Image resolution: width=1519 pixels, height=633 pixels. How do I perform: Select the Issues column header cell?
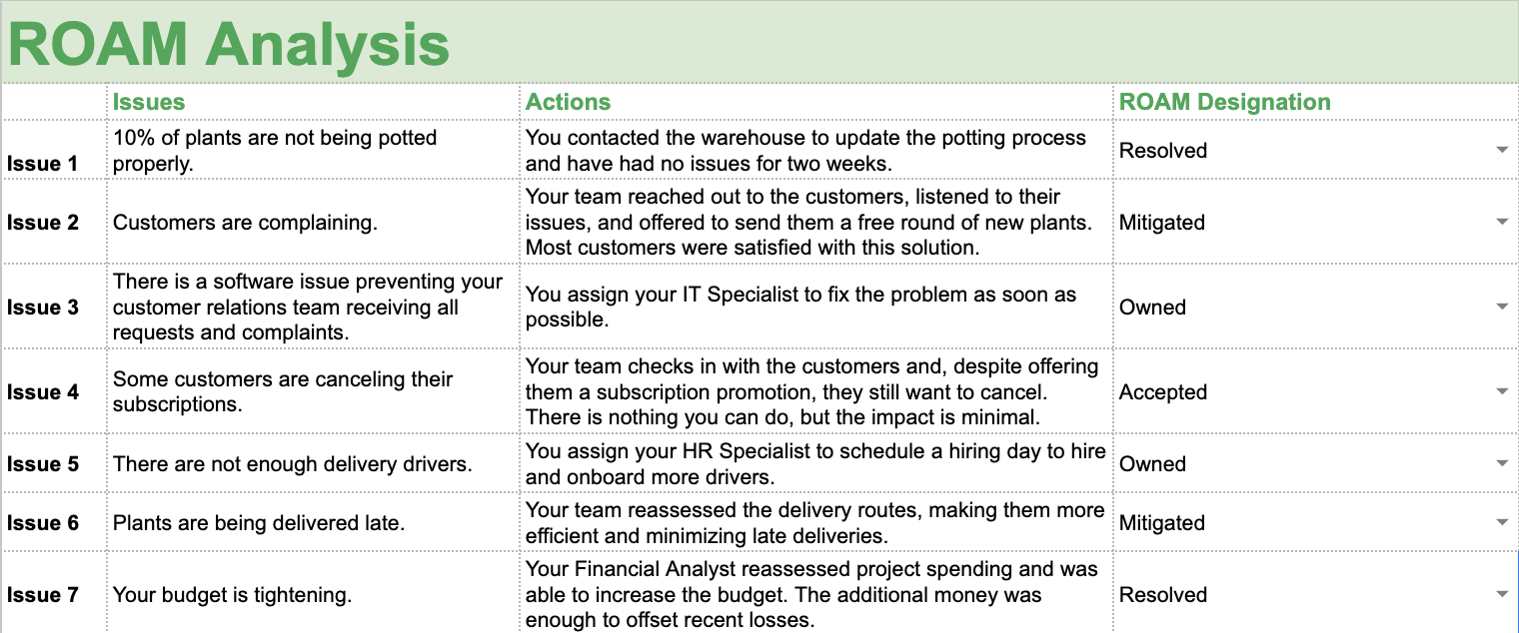313,102
